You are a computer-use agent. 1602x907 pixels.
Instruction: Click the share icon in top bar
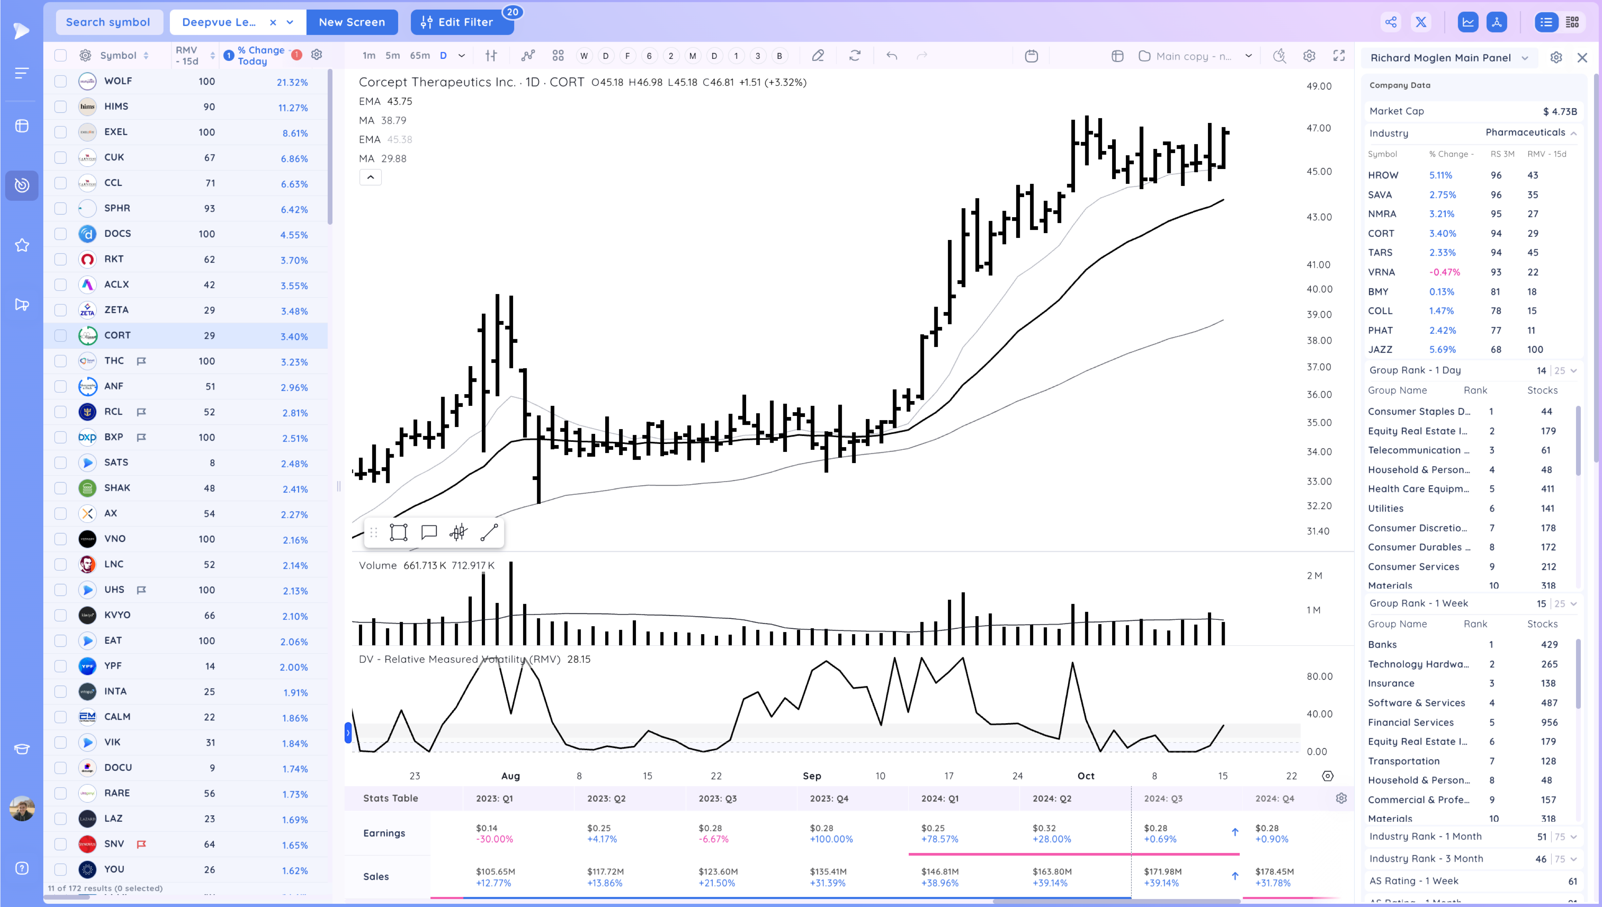(1391, 22)
